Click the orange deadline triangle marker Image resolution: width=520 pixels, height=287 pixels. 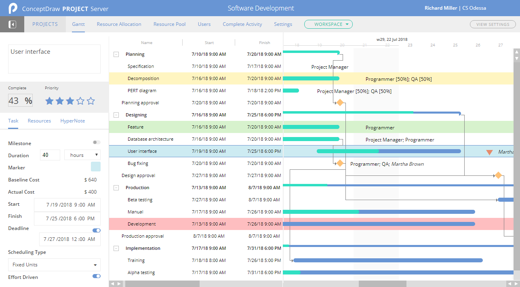(x=489, y=152)
